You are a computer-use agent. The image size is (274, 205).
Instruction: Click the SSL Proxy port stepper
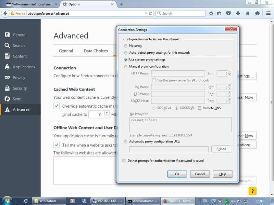tap(229, 87)
